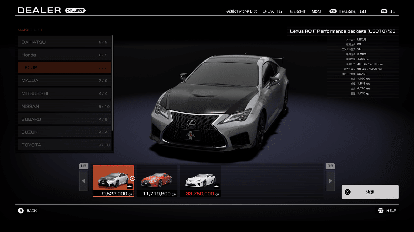Click the '自然吸気' aspiration value
This screenshot has height=232, width=414.
coord(362,54)
